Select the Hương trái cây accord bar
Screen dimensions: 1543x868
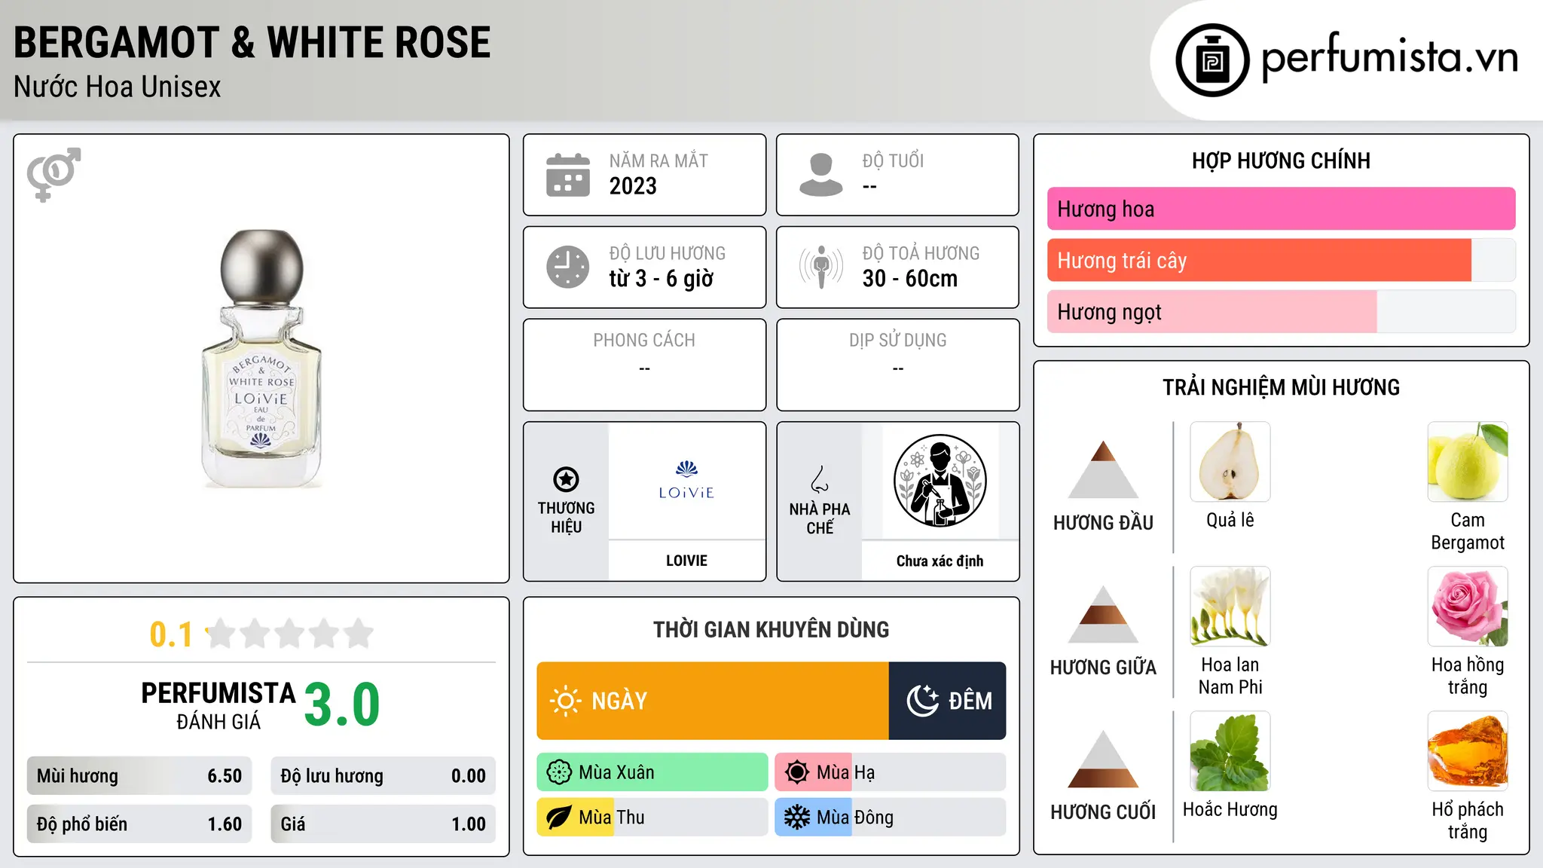click(1281, 260)
